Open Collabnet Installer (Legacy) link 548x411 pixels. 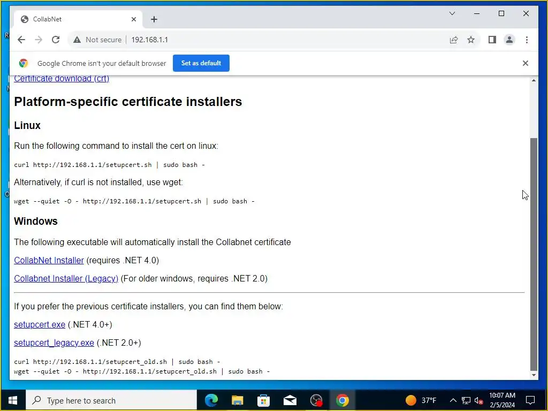click(66, 278)
